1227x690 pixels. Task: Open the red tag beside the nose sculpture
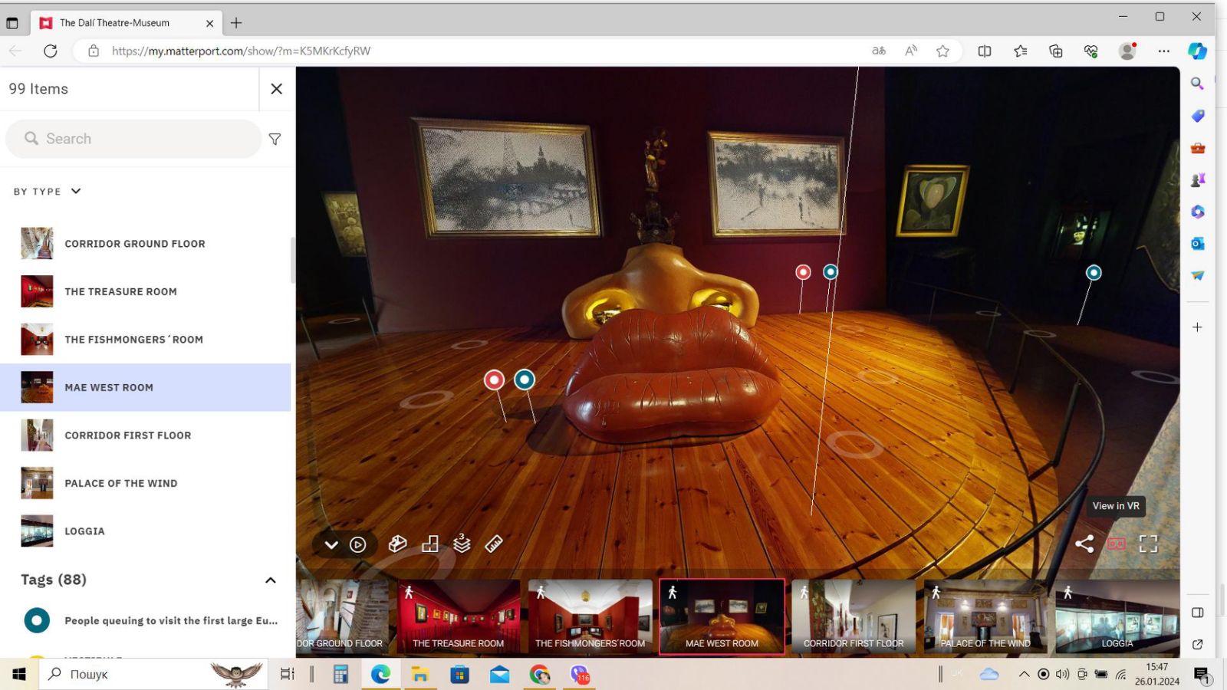coord(803,272)
